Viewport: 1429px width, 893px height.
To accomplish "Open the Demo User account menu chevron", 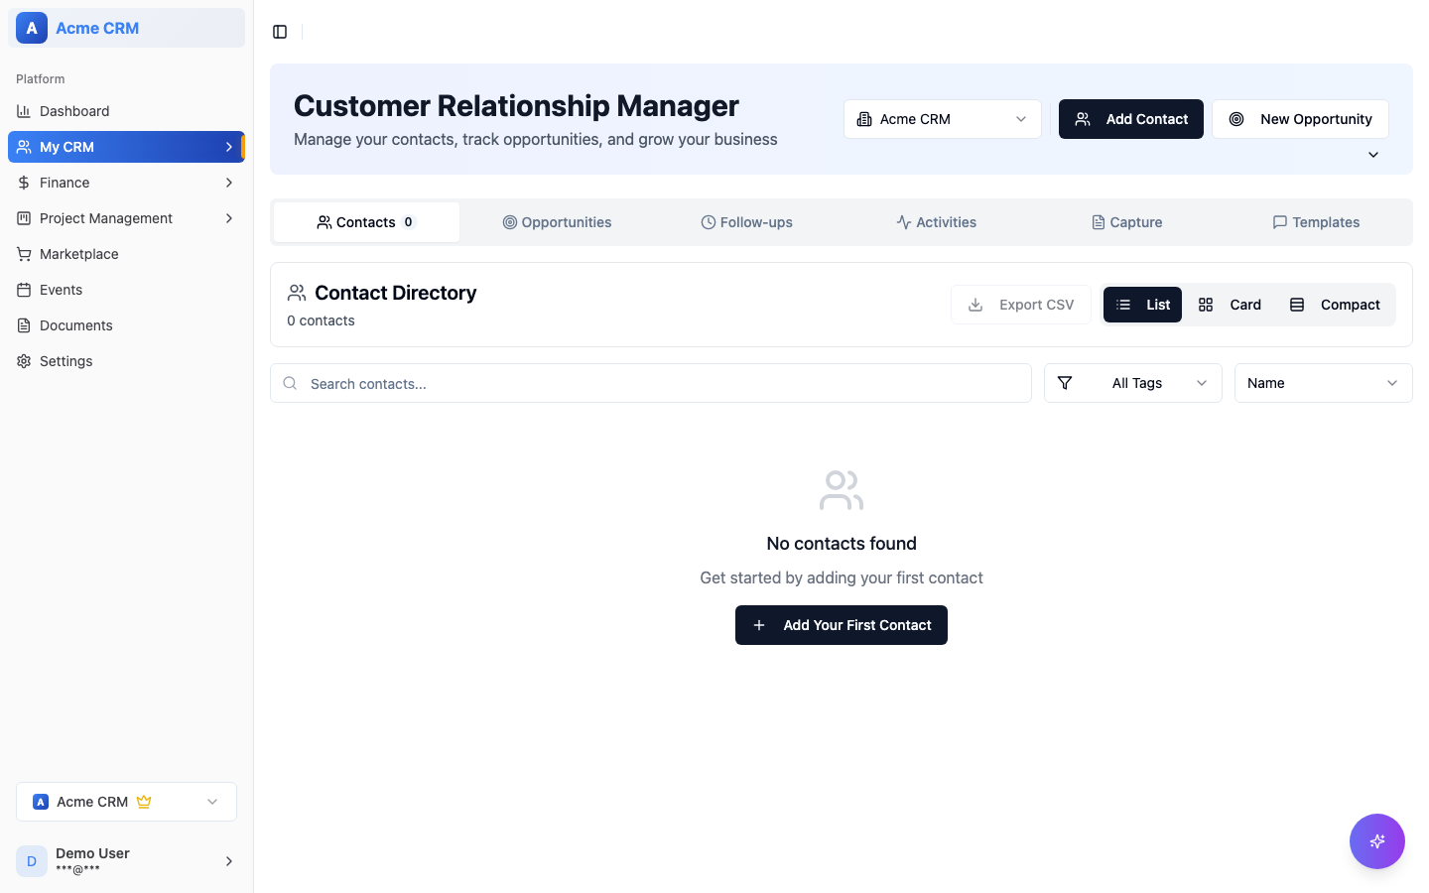I will (x=229, y=861).
